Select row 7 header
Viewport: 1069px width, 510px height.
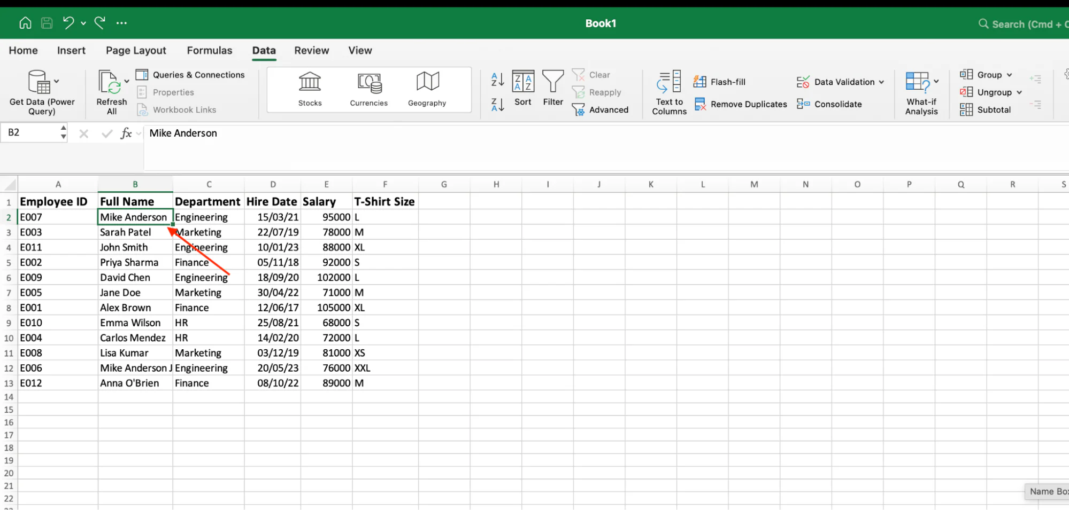(x=9, y=293)
